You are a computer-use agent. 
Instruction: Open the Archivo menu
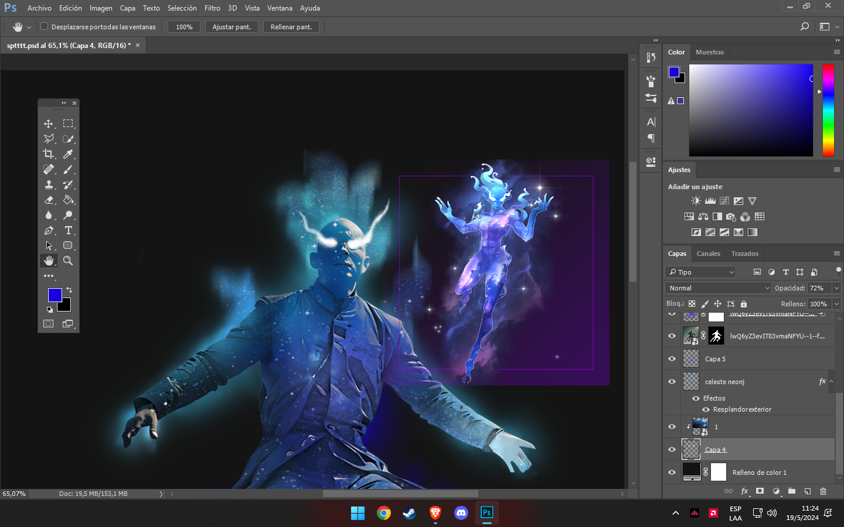39,8
